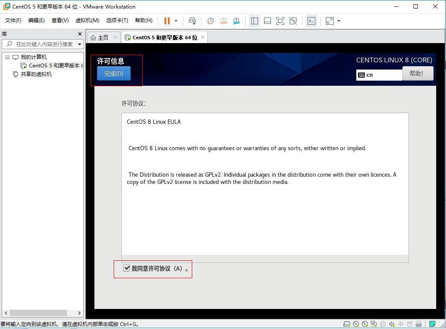Send Ctrl+Alt+Del to the virtual machine
The height and width of the screenshot is (329, 446).
click(x=192, y=21)
